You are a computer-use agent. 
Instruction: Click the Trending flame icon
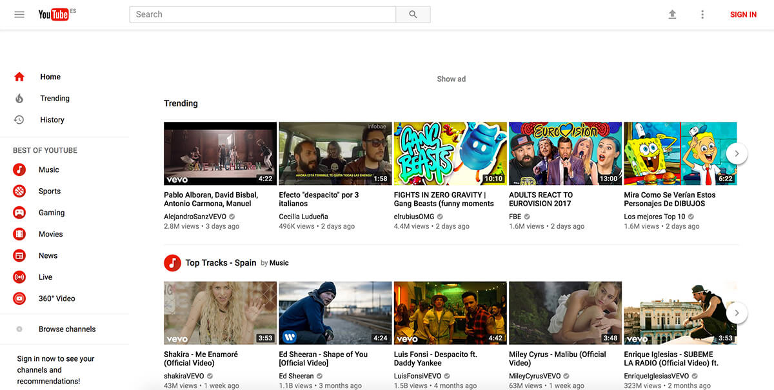coord(19,99)
